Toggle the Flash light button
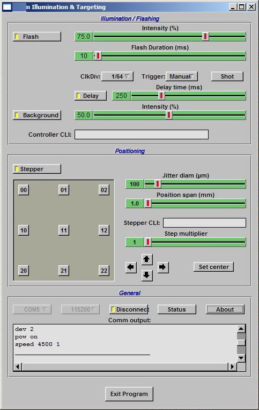259x410 pixels. 37,37
